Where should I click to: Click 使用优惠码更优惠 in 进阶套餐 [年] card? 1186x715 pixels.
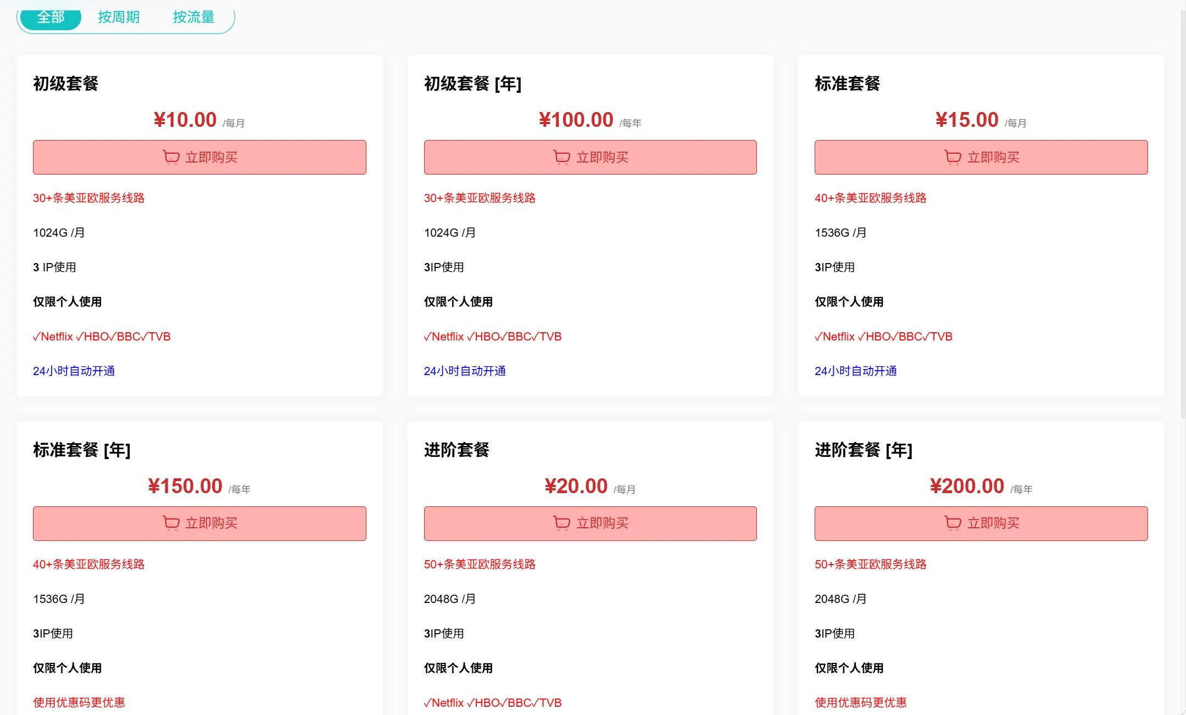(x=861, y=702)
